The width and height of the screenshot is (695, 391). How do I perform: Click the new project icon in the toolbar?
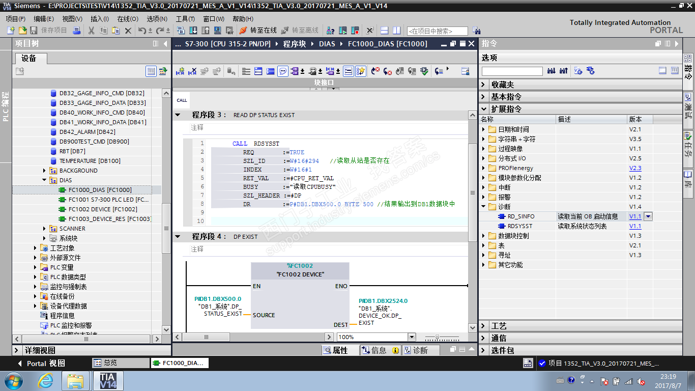[11, 31]
